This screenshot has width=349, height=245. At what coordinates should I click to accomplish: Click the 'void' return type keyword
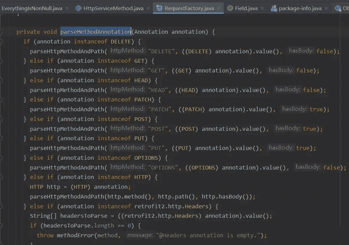[50, 32]
